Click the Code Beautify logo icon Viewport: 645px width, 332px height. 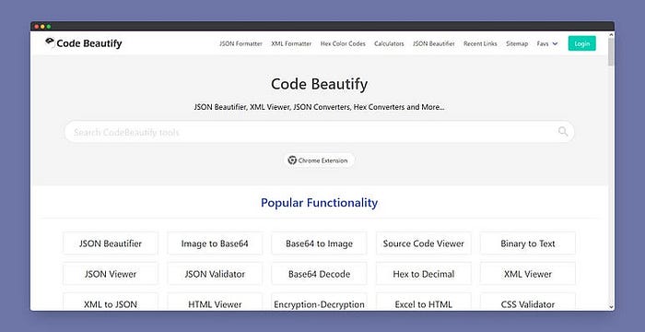(x=50, y=42)
